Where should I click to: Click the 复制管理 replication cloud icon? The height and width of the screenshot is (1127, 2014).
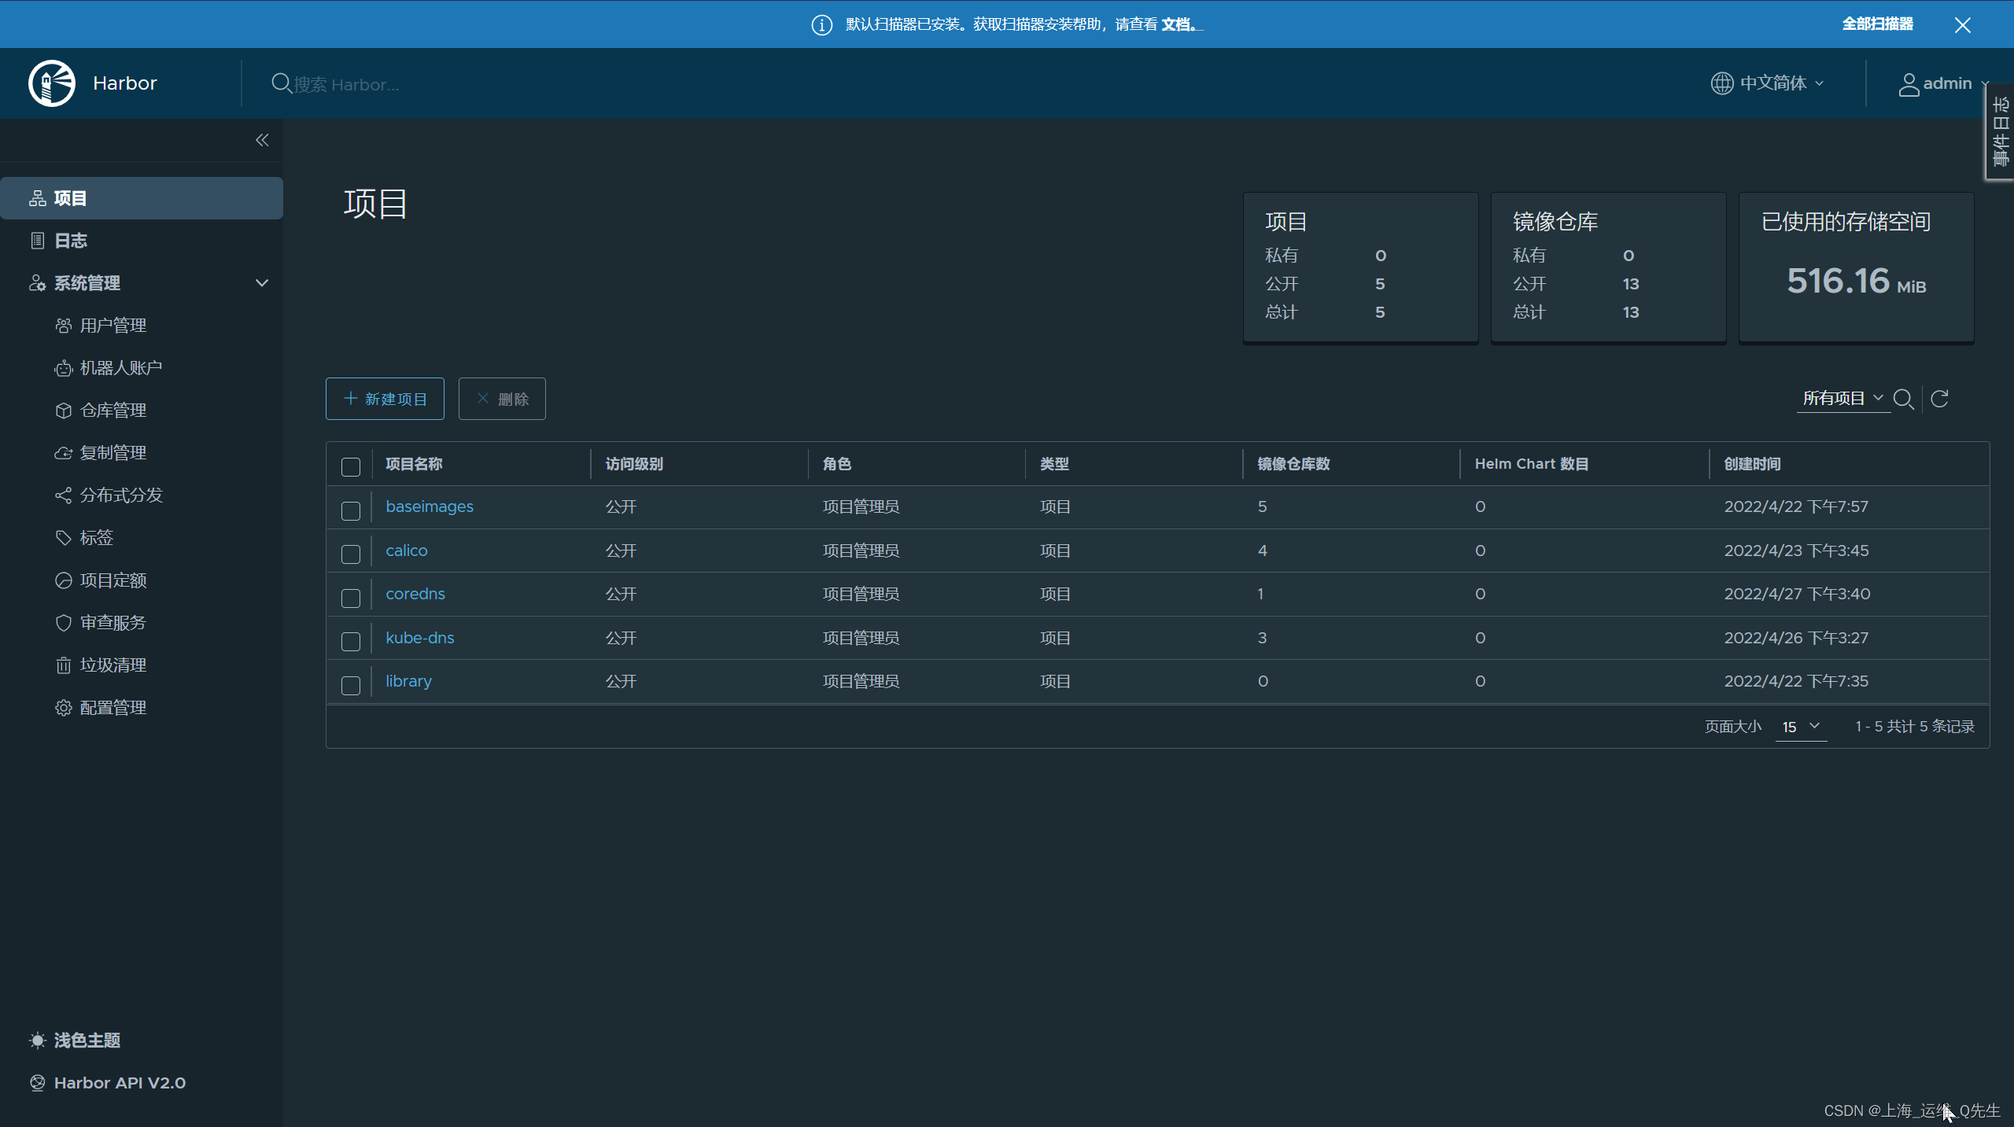point(64,453)
